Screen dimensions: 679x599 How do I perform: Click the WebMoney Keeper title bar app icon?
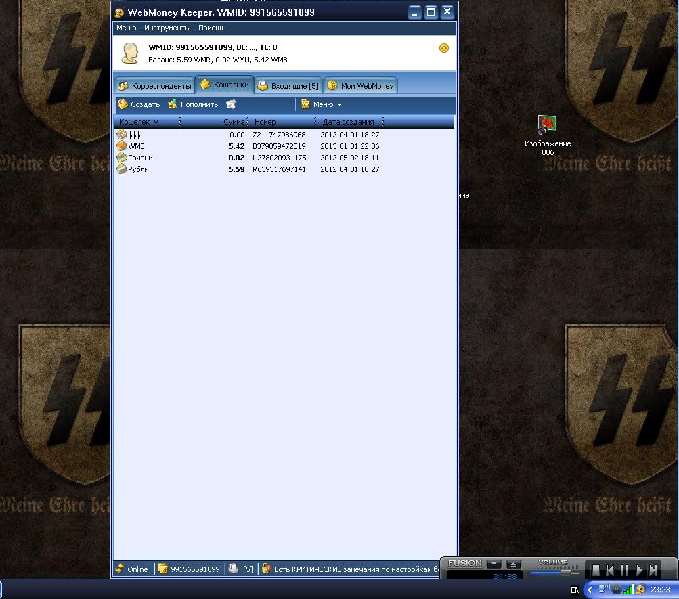(120, 13)
